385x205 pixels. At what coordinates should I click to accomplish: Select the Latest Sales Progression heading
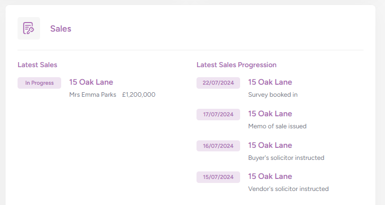tap(237, 65)
